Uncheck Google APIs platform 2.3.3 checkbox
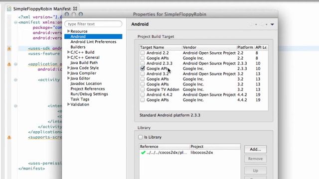 click(143, 69)
